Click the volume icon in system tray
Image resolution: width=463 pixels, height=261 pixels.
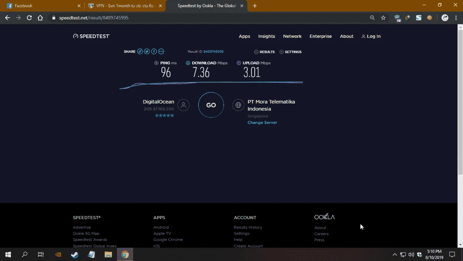[411, 254]
